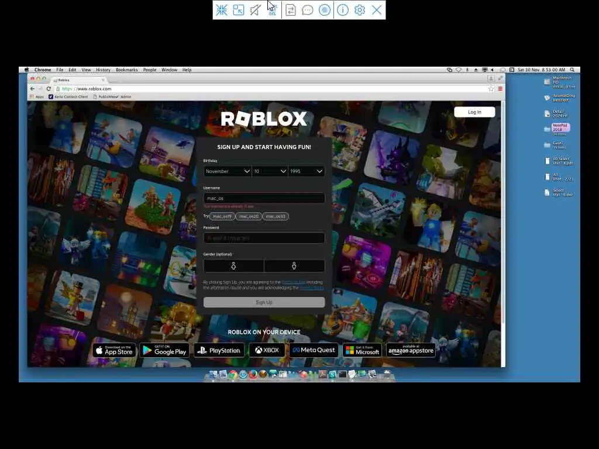This screenshot has height=449, width=599.
Task: Click the Get it on Google Play badge
Action: (164, 350)
